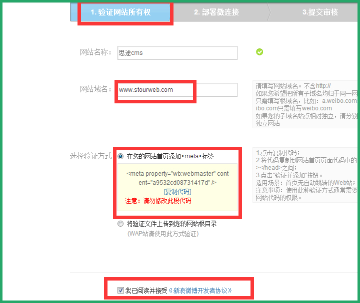Click the 复制代码 link

click(x=177, y=192)
